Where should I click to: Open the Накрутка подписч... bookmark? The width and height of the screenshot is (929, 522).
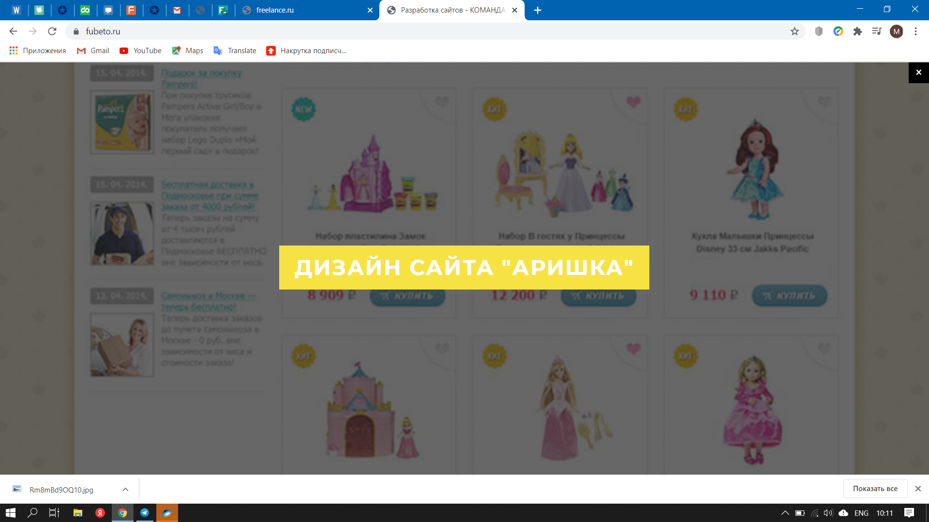pos(306,51)
